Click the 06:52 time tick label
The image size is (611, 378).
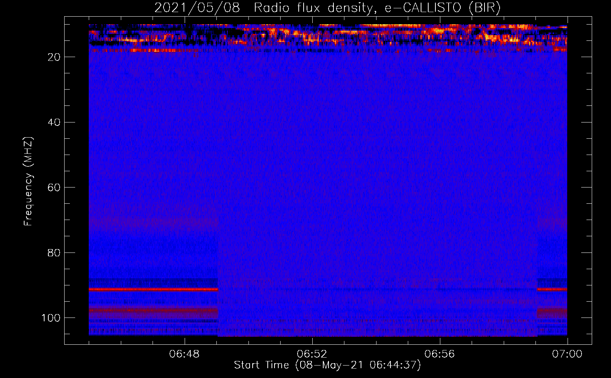click(312, 354)
